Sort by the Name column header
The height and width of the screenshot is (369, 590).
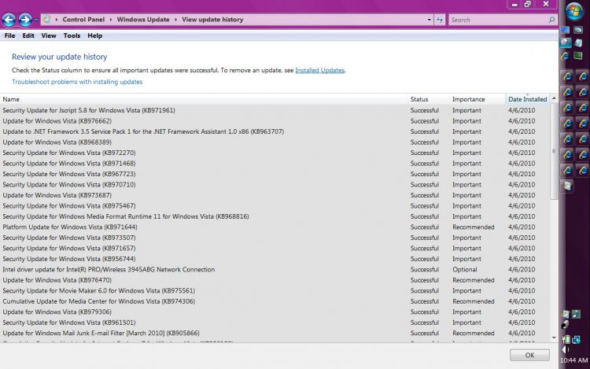pyautogui.click(x=205, y=99)
